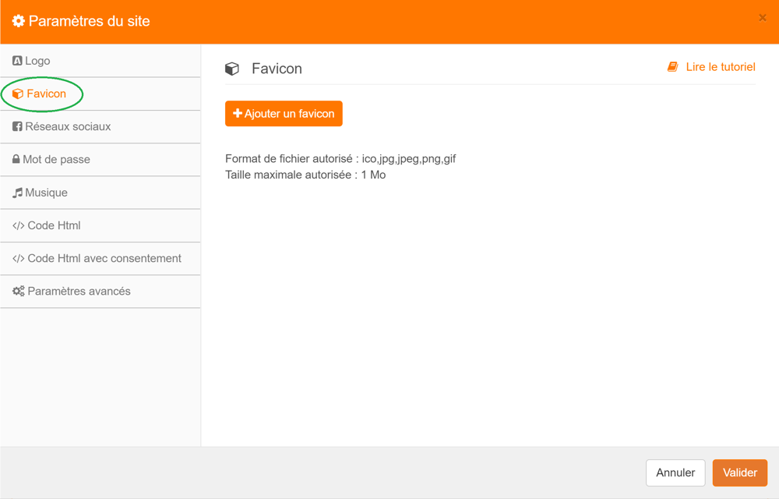This screenshot has width=779, height=499.
Task: Click the padlock icon beside Mot de passe
Action: (x=16, y=159)
